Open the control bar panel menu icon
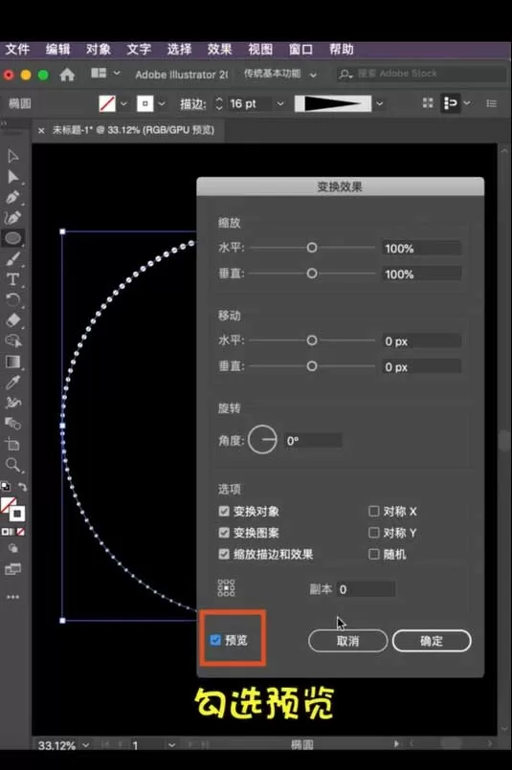 (491, 103)
